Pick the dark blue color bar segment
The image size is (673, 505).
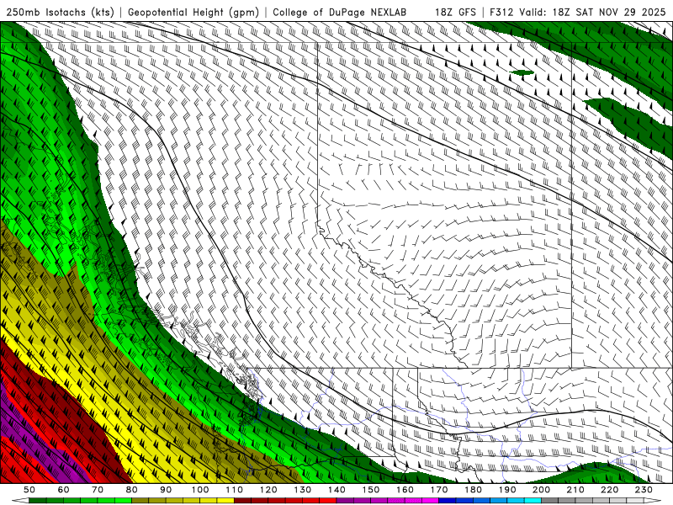448,500
